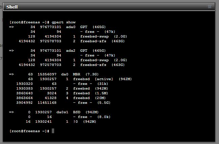
Task: Click the '(5.5G)' free space value
Action: point(104,103)
